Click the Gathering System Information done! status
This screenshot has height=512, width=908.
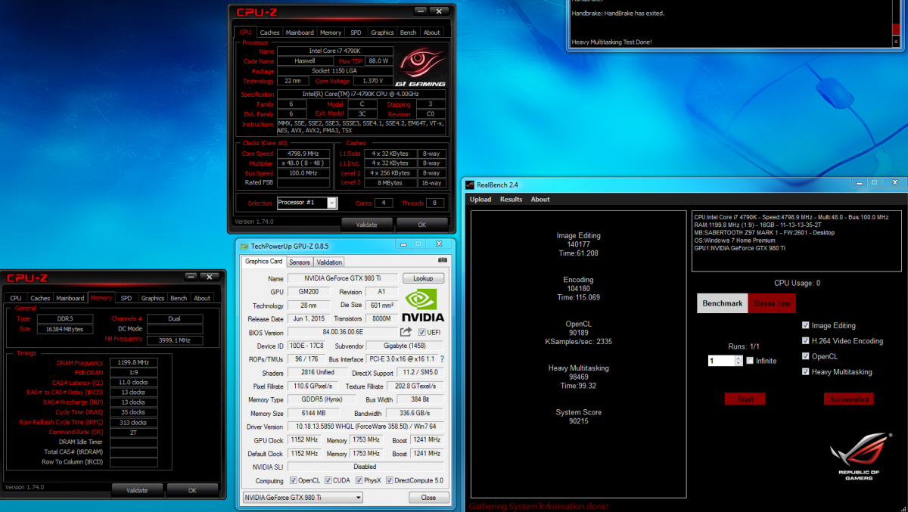click(539, 506)
